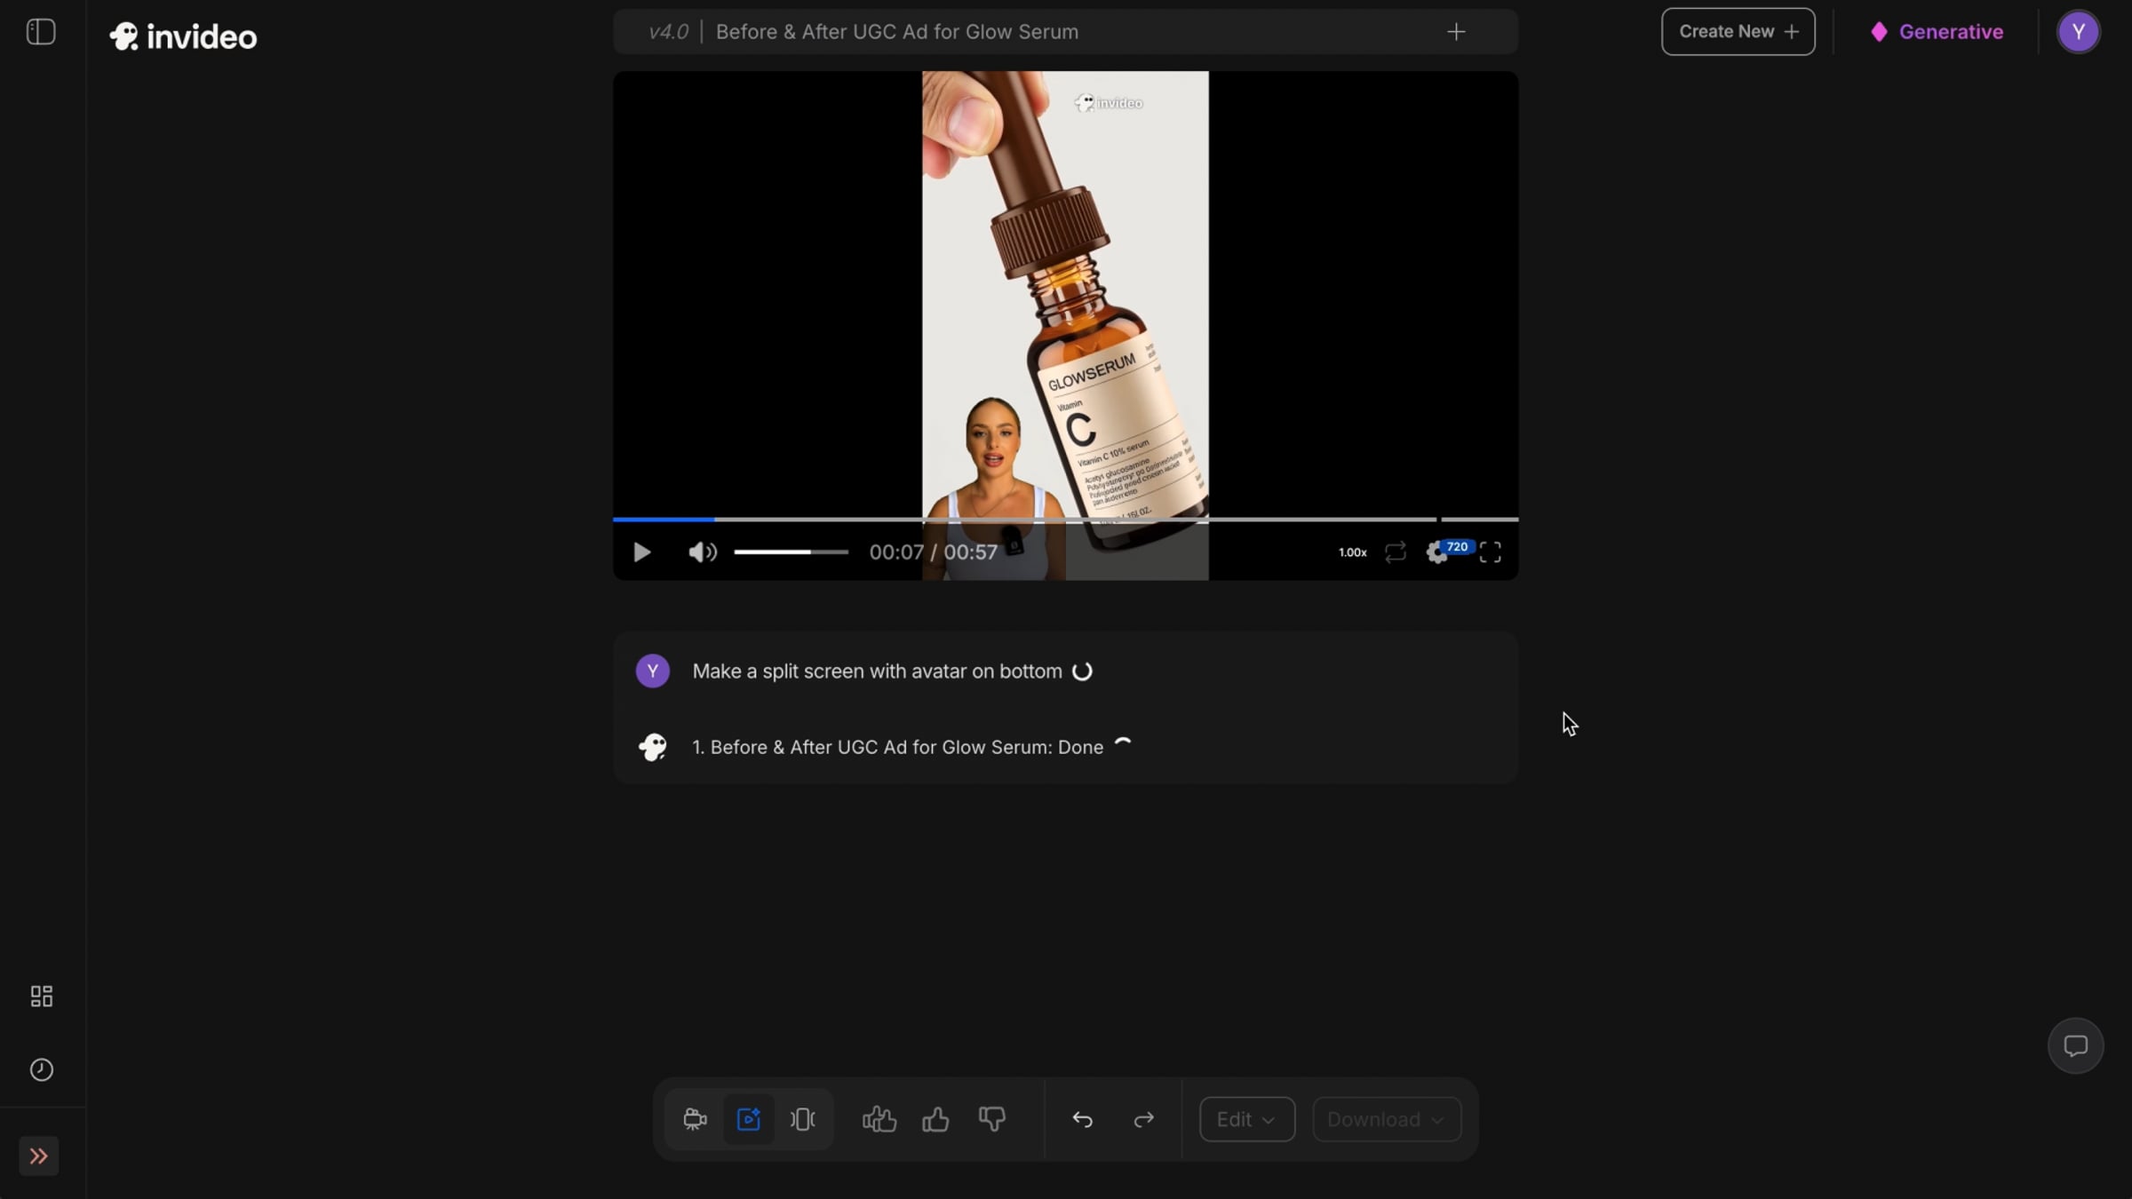Open the Download dropdown

(x=1387, y=1120)
